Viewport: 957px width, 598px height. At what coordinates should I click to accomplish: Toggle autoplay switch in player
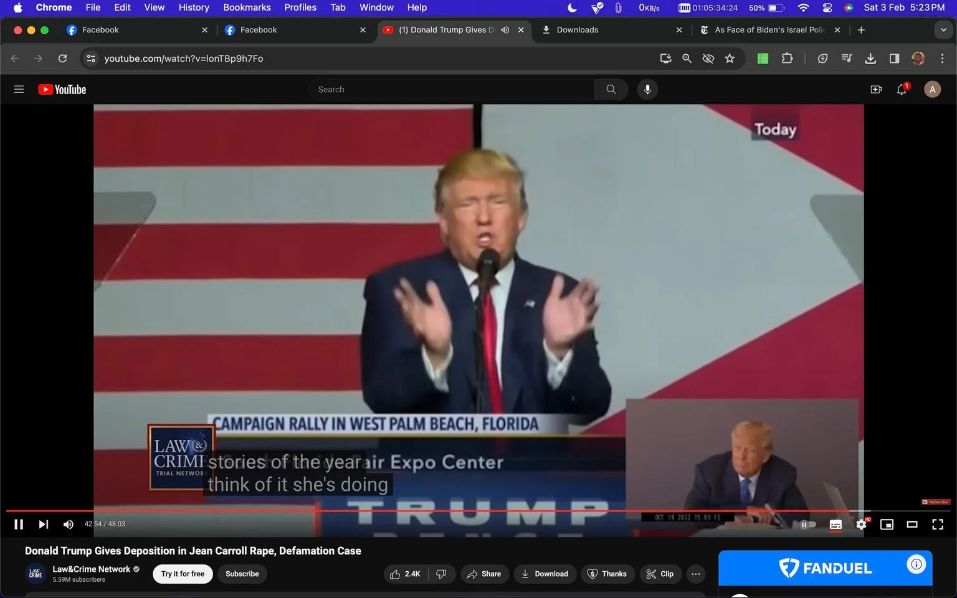coord(808,524)
